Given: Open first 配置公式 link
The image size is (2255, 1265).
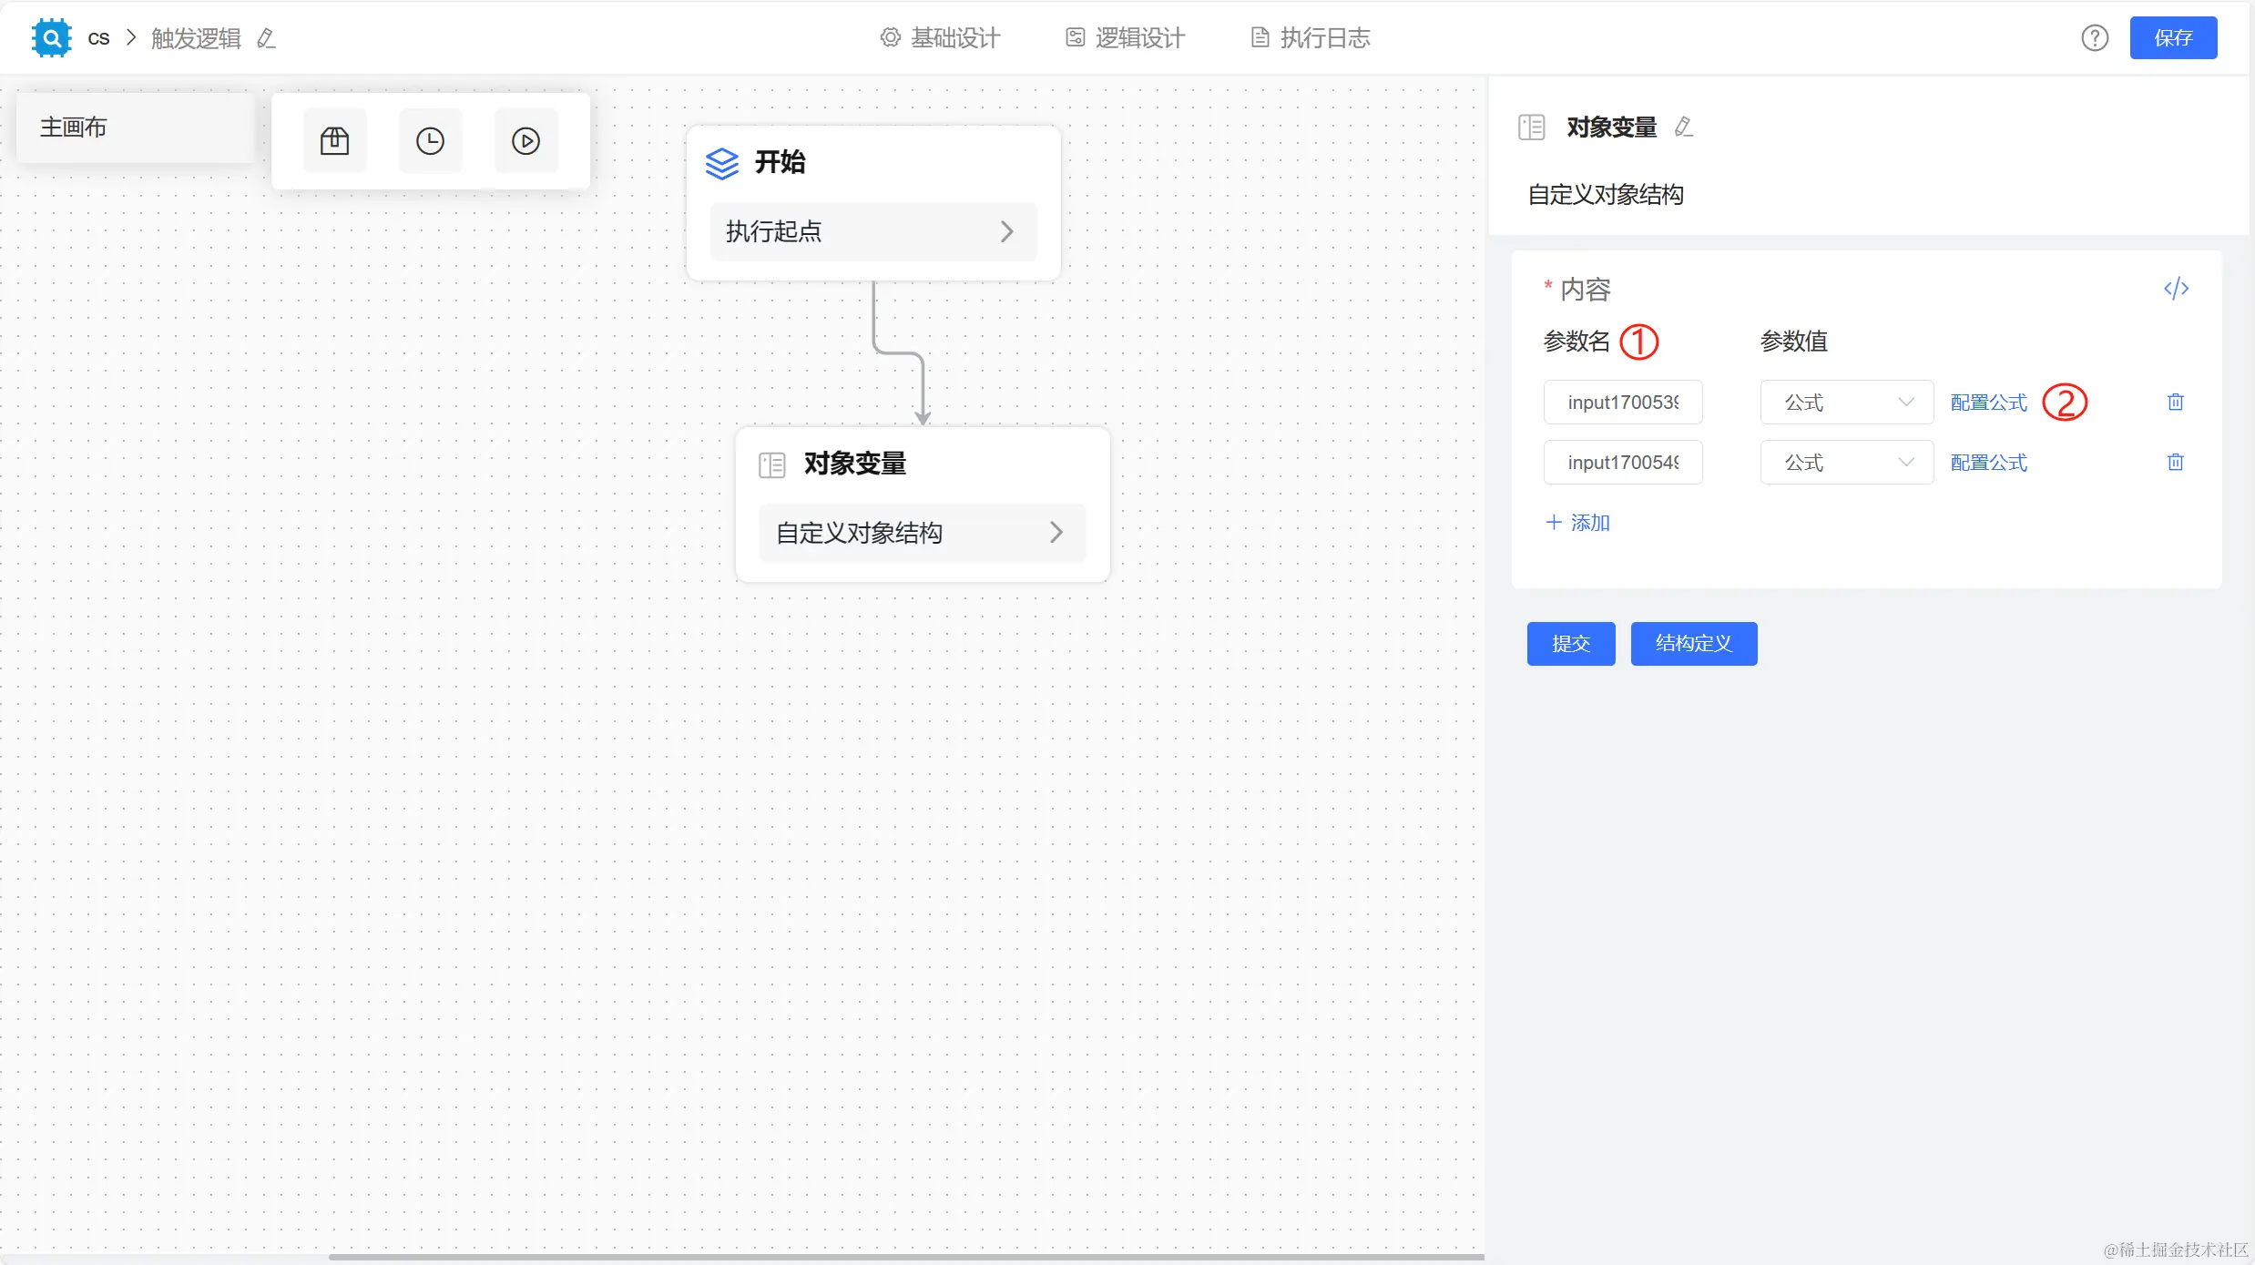Looking at the screenshot, I should point(1988,402).
